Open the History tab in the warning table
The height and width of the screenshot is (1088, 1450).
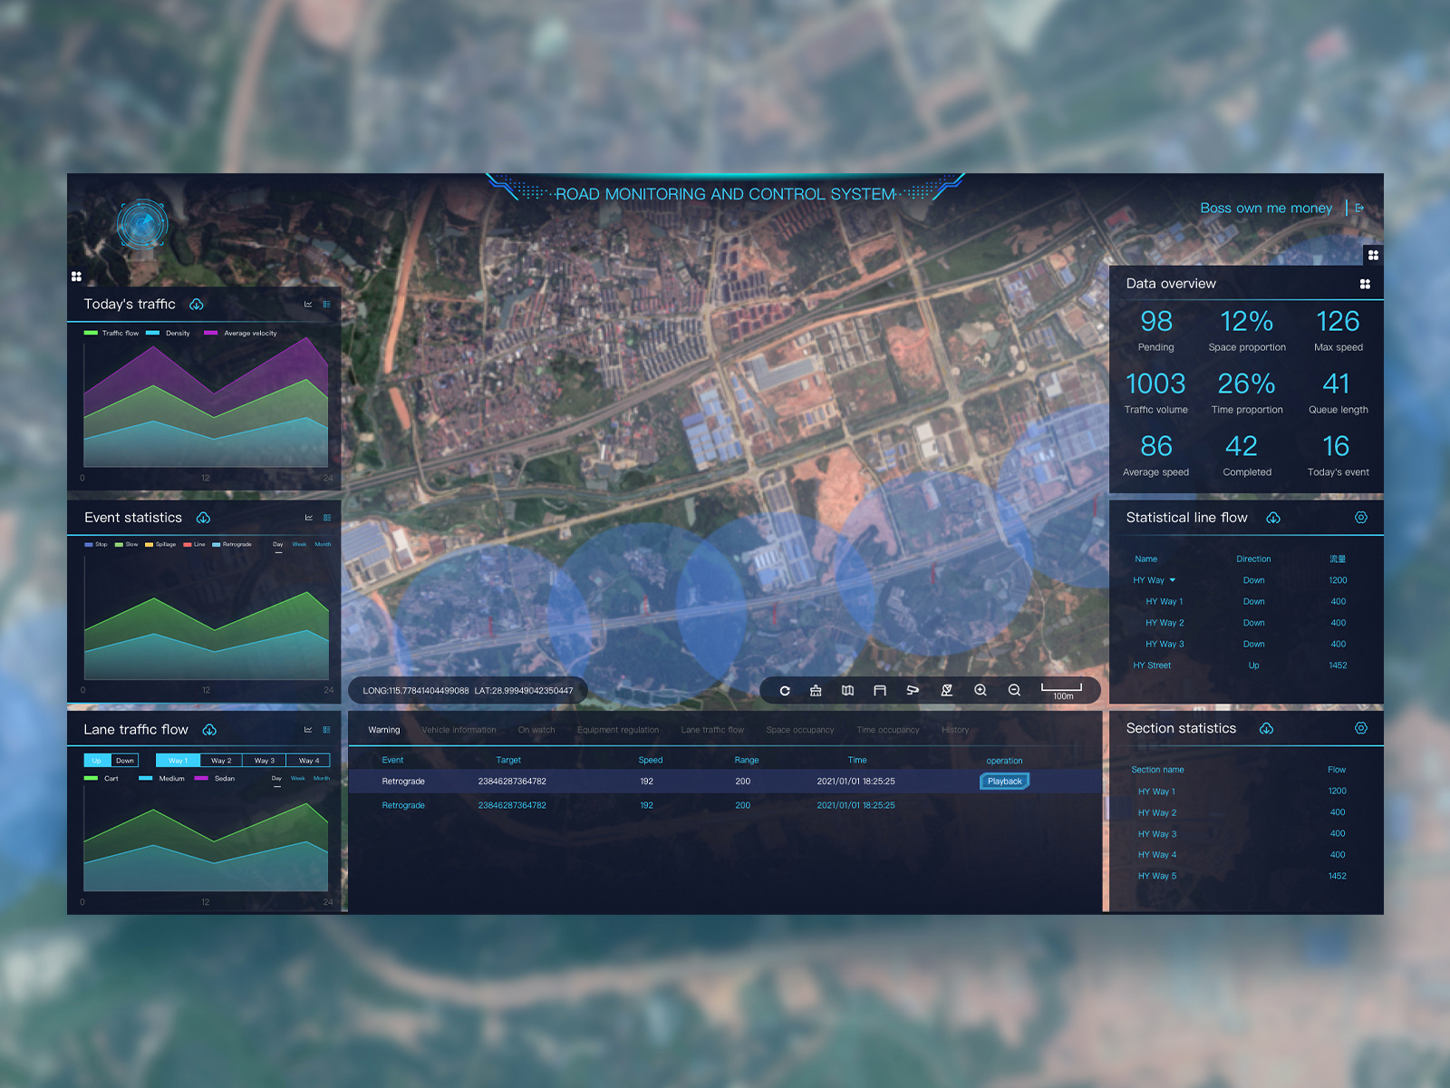pos(955,730)
